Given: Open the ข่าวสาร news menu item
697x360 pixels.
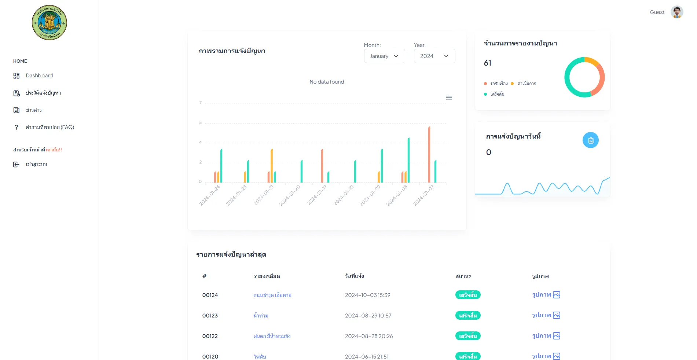Looking at the screenshot, I should (x=33, y=110).
